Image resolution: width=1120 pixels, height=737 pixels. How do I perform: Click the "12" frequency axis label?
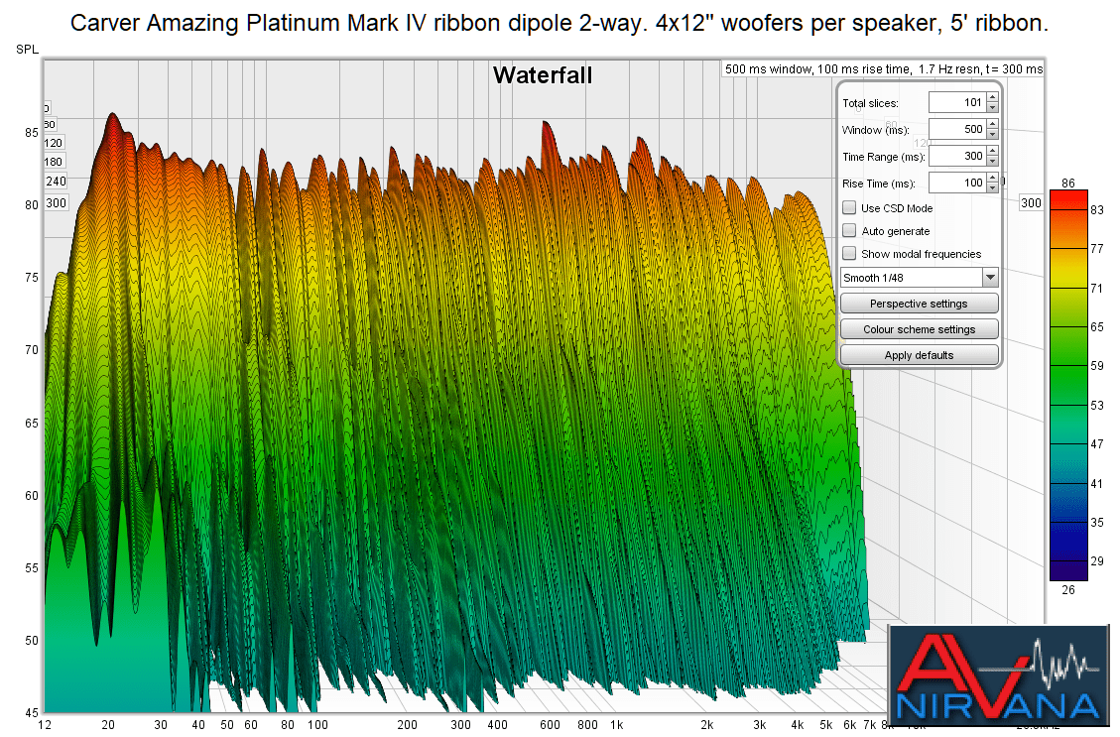pyautogui.click(x=45, y=725)
